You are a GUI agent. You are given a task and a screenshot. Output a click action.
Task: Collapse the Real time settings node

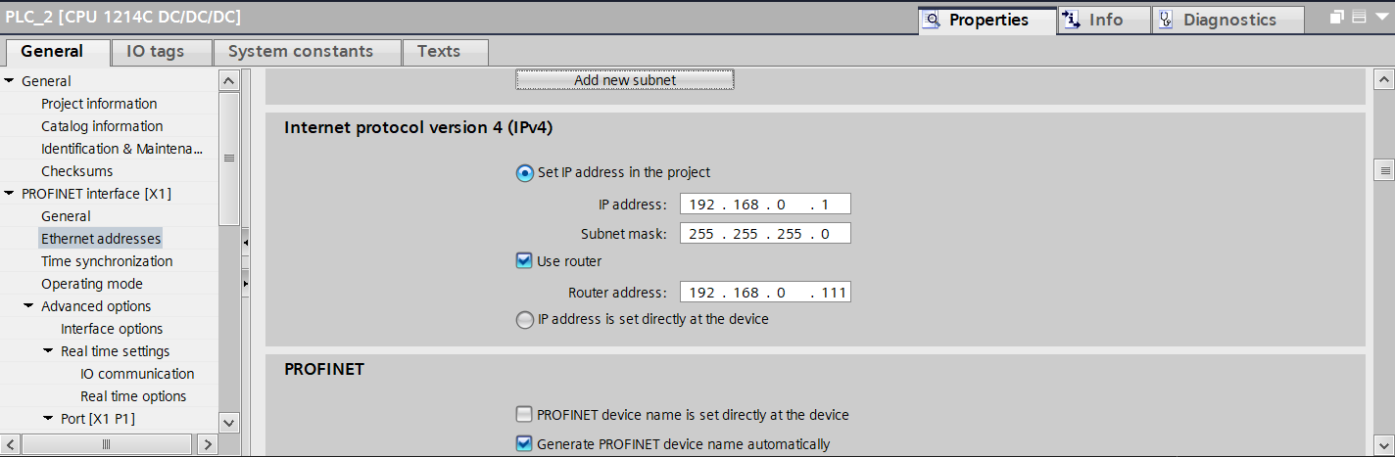pos(49,351)
